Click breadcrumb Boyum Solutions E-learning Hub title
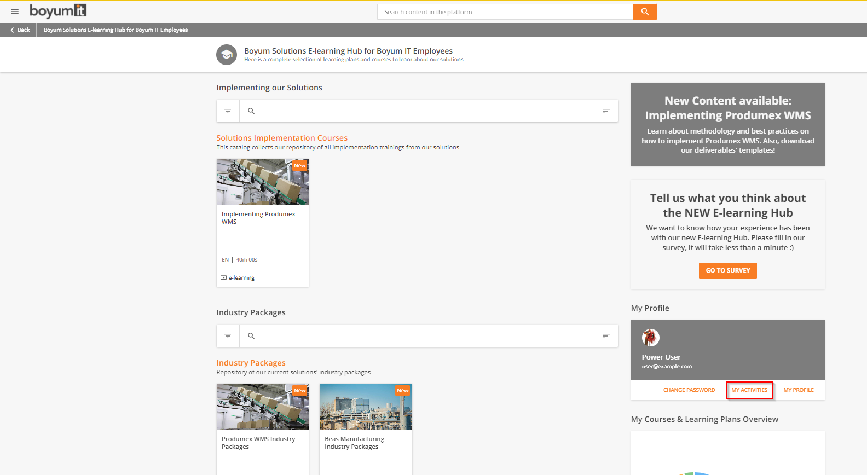 click(115, 30)
